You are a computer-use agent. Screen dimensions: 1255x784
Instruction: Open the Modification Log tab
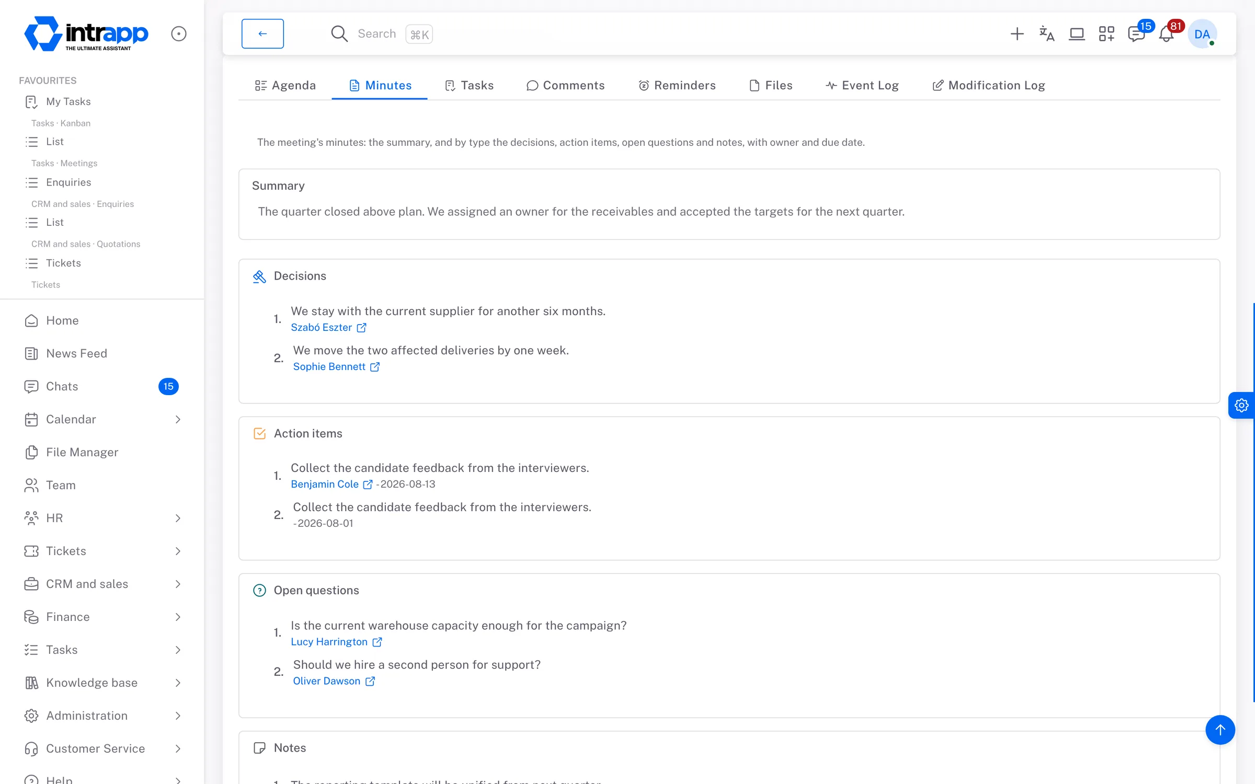(988, 85)
